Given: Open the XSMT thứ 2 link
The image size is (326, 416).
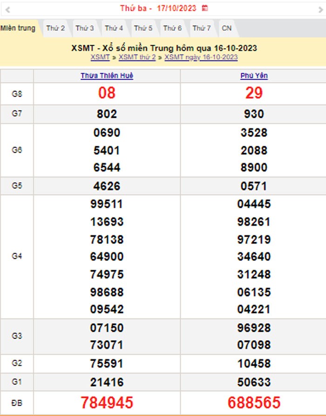Looking at the screenshot, I should click(137, 57).
